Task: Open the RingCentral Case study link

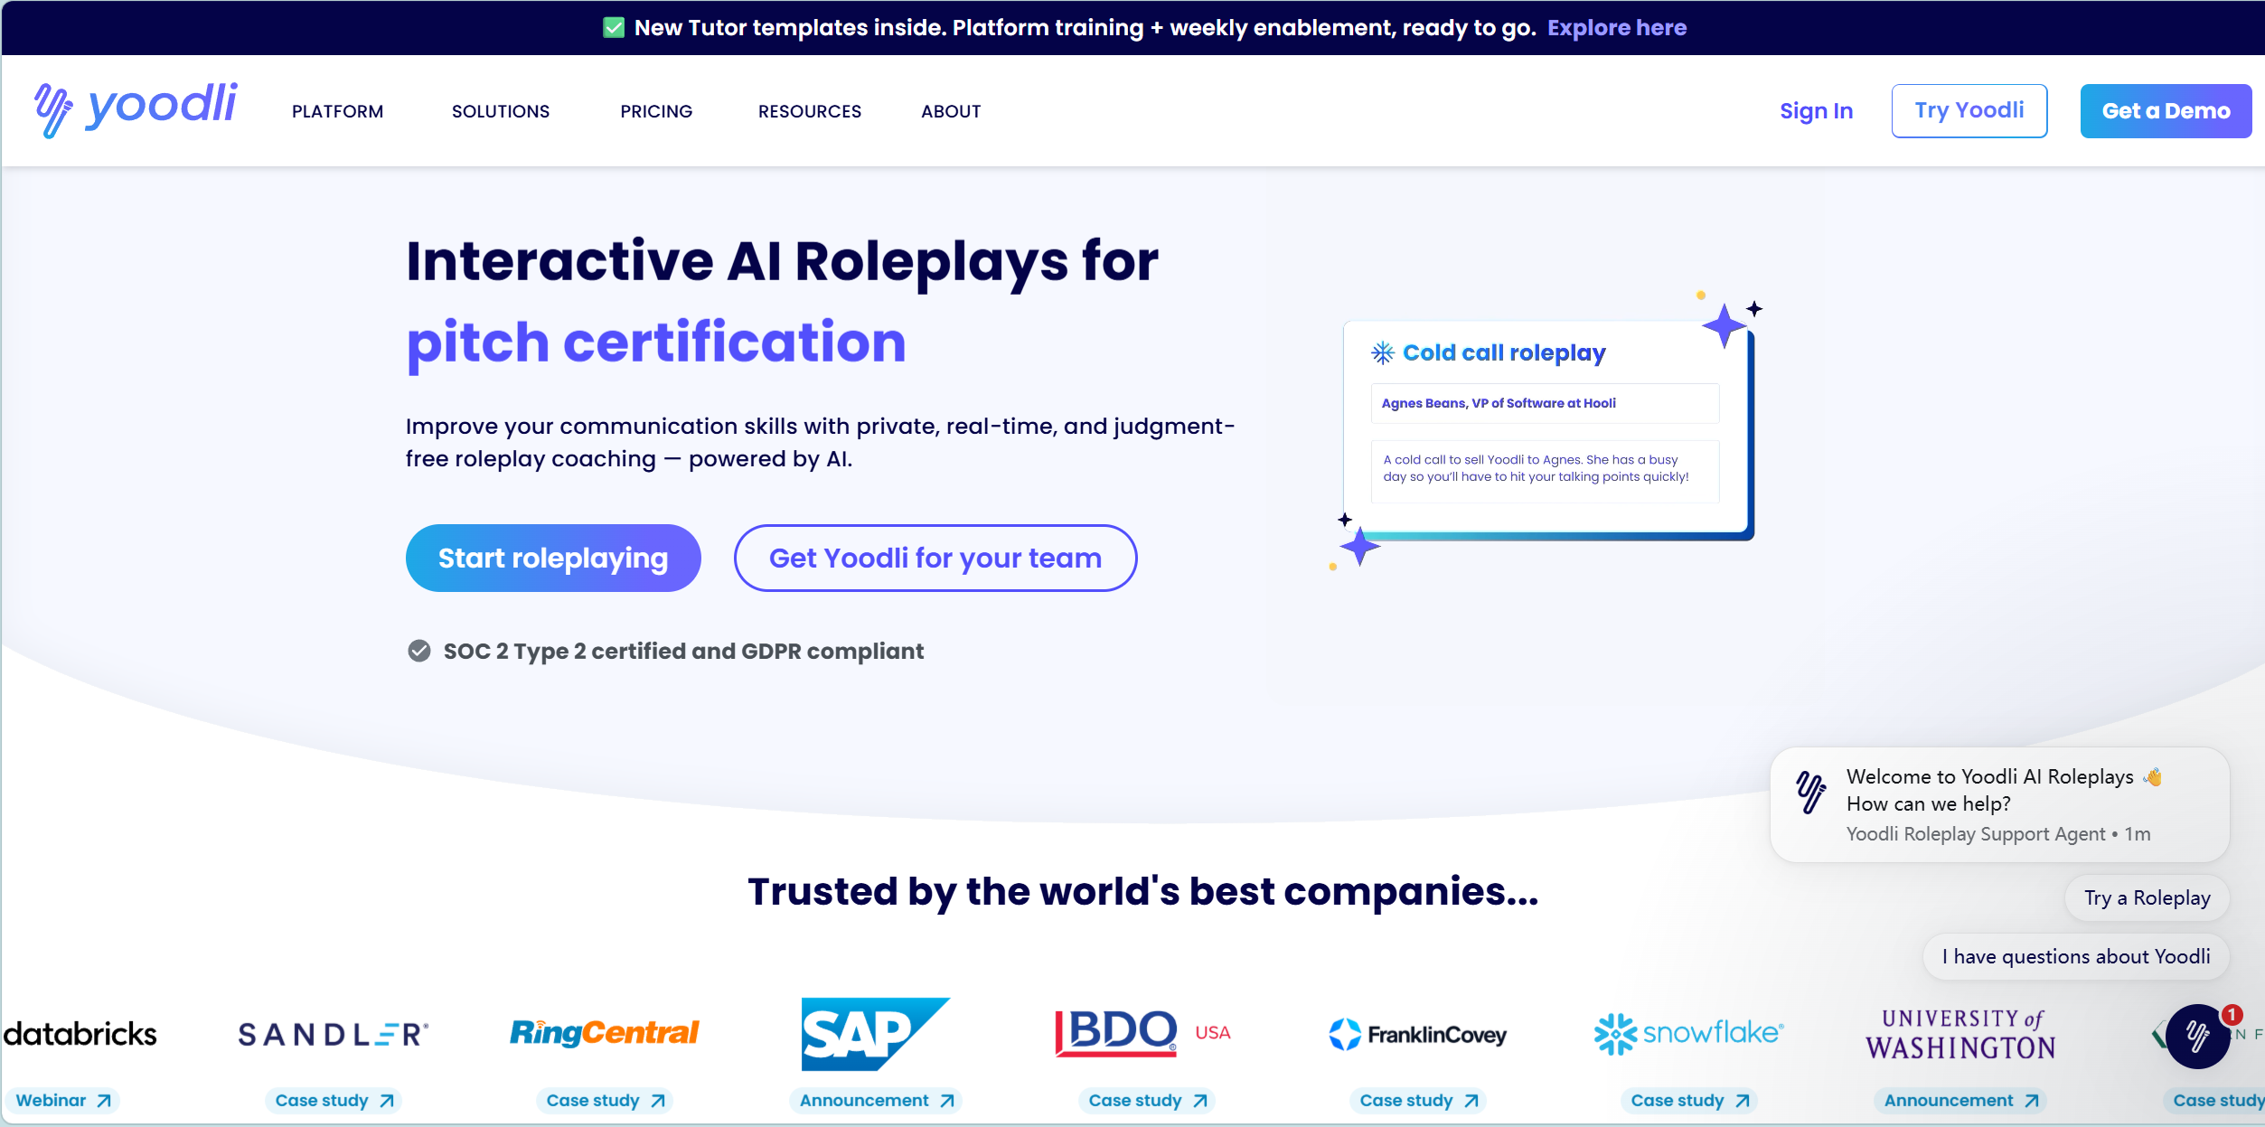Action: pos(605,1101)
